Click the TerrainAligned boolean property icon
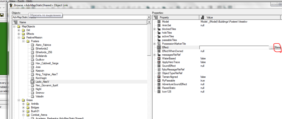 (159, 77)
